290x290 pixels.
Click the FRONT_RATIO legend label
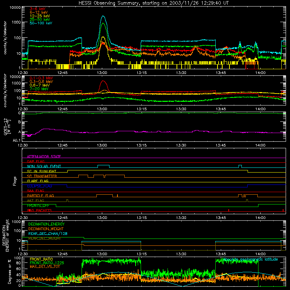pyautogui.click(x=41, y=259)
